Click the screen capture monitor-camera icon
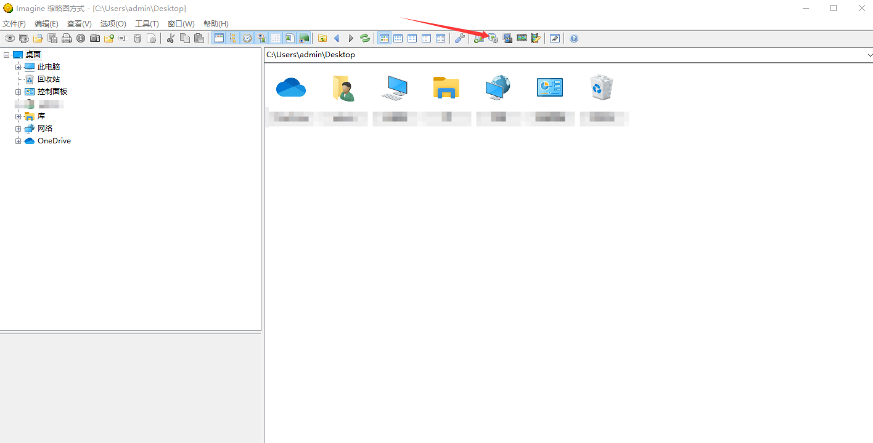 coord(507,38)
